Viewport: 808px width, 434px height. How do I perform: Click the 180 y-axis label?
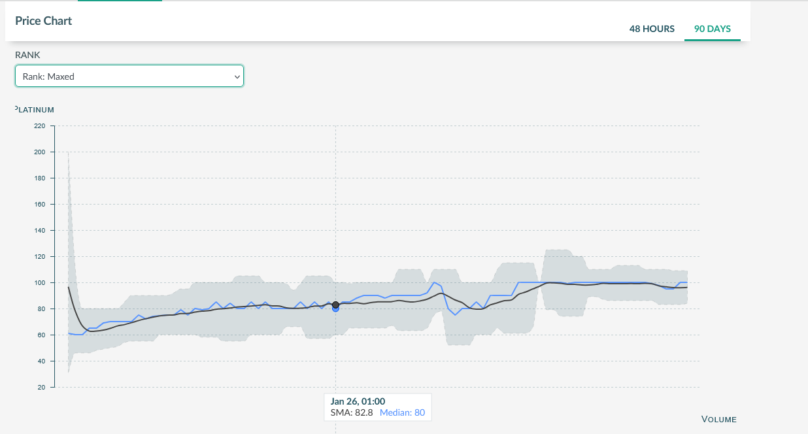[40, 178]
